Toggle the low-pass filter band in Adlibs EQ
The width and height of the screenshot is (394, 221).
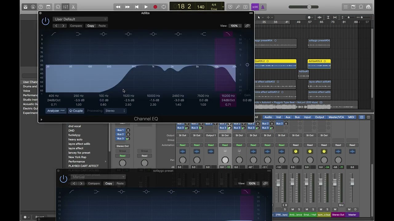click(x=228, y=34)
